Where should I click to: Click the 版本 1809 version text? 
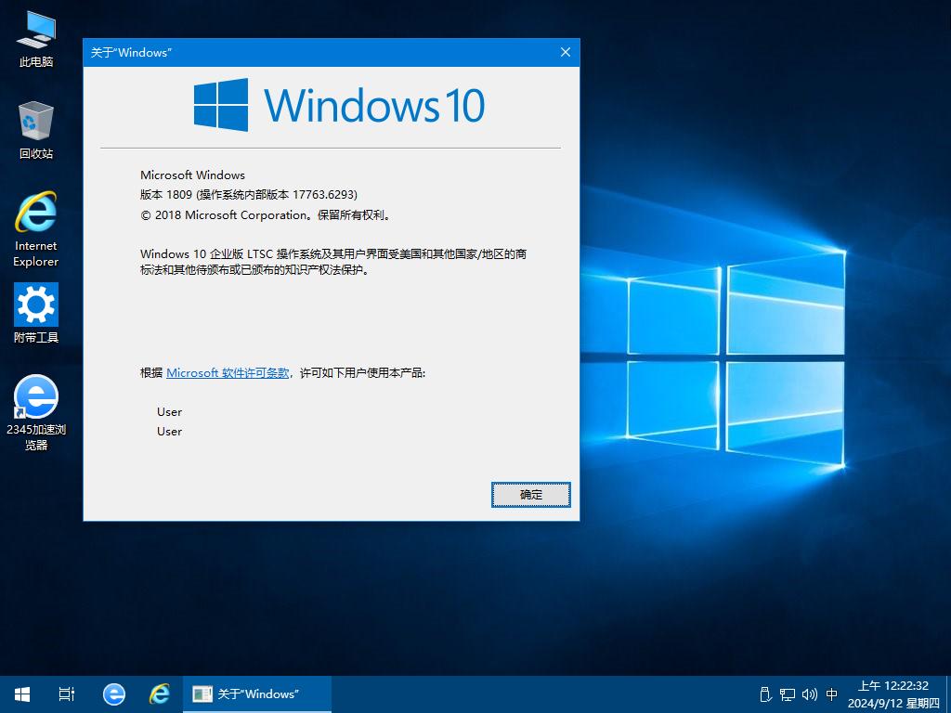tap(249, 195)
